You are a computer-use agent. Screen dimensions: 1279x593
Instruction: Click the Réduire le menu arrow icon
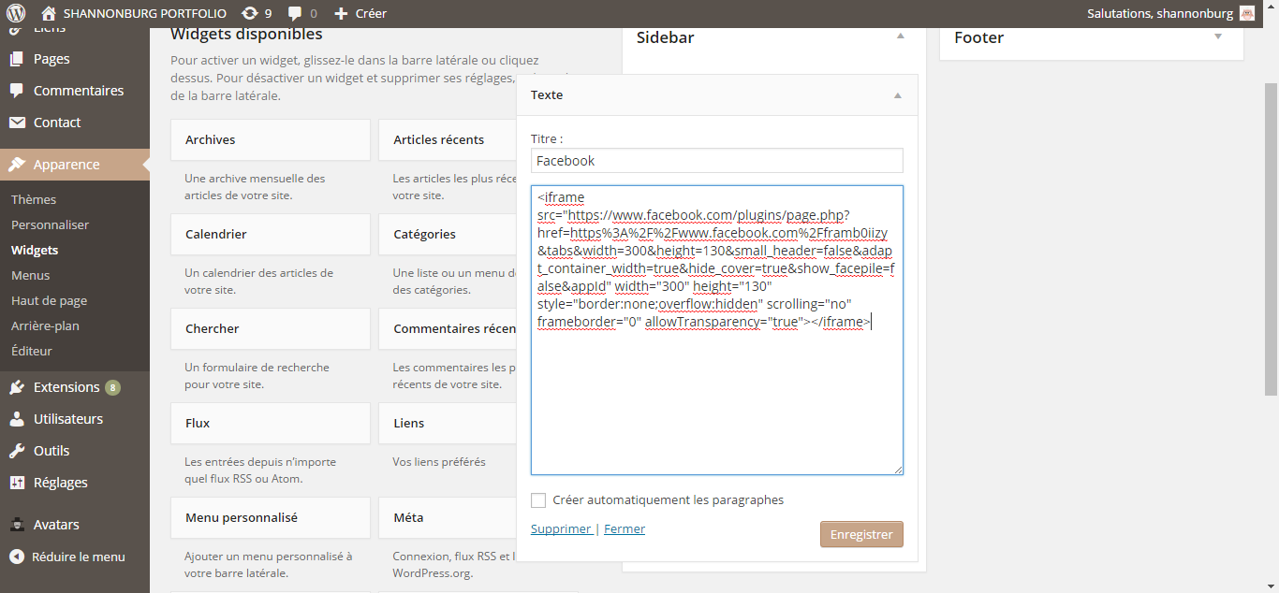coord(17,557)
